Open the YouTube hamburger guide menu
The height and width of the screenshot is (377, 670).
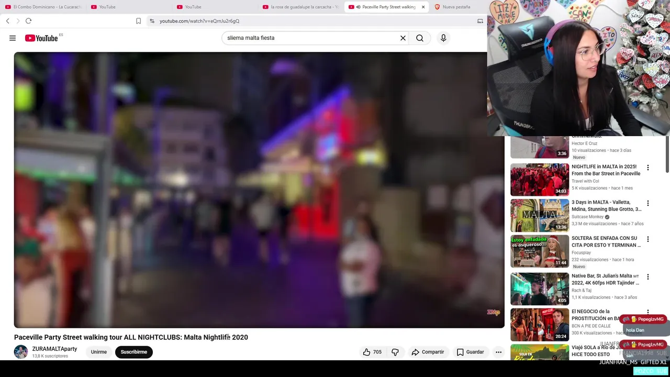13,38
